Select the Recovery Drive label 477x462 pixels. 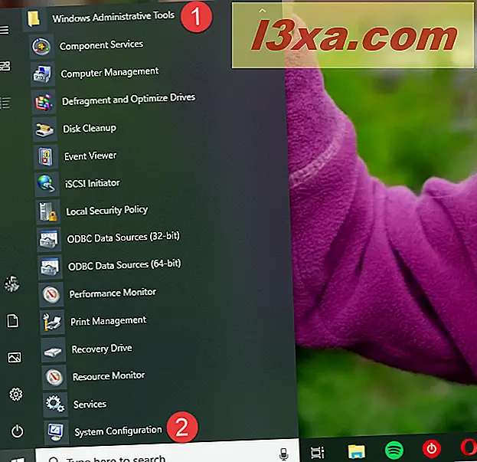[x=102, y=349]
